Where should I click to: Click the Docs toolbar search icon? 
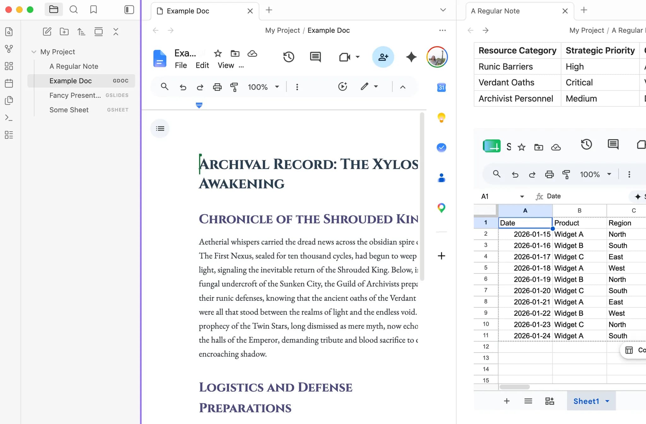tap(164, 87)
